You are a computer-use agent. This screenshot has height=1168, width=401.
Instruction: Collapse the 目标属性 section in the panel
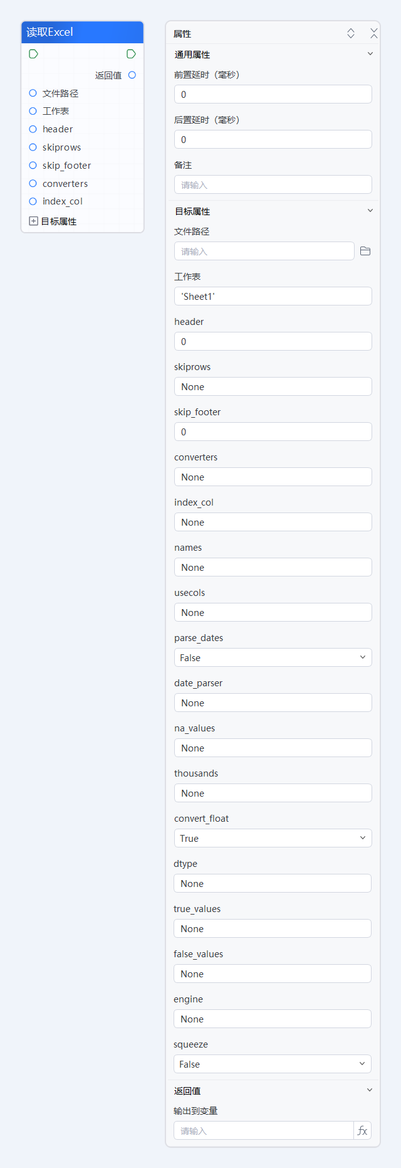pyautogui.click(x=370, y=211)
